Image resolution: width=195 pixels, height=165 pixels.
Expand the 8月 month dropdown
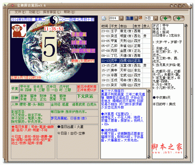pos(136,18)
